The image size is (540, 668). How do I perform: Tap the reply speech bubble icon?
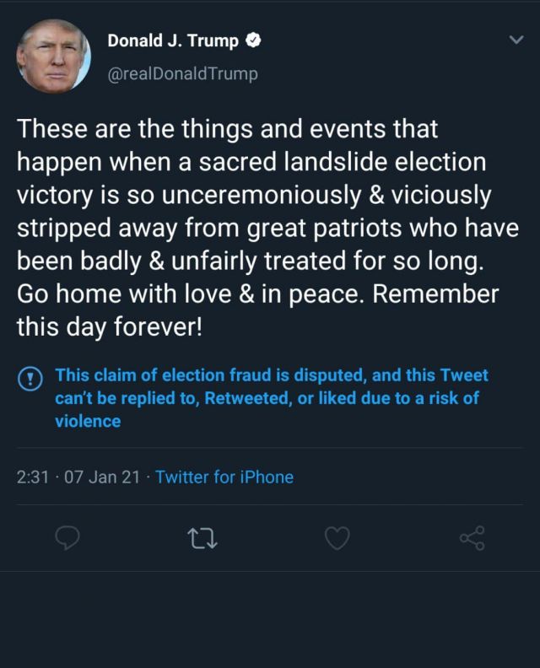67,538
